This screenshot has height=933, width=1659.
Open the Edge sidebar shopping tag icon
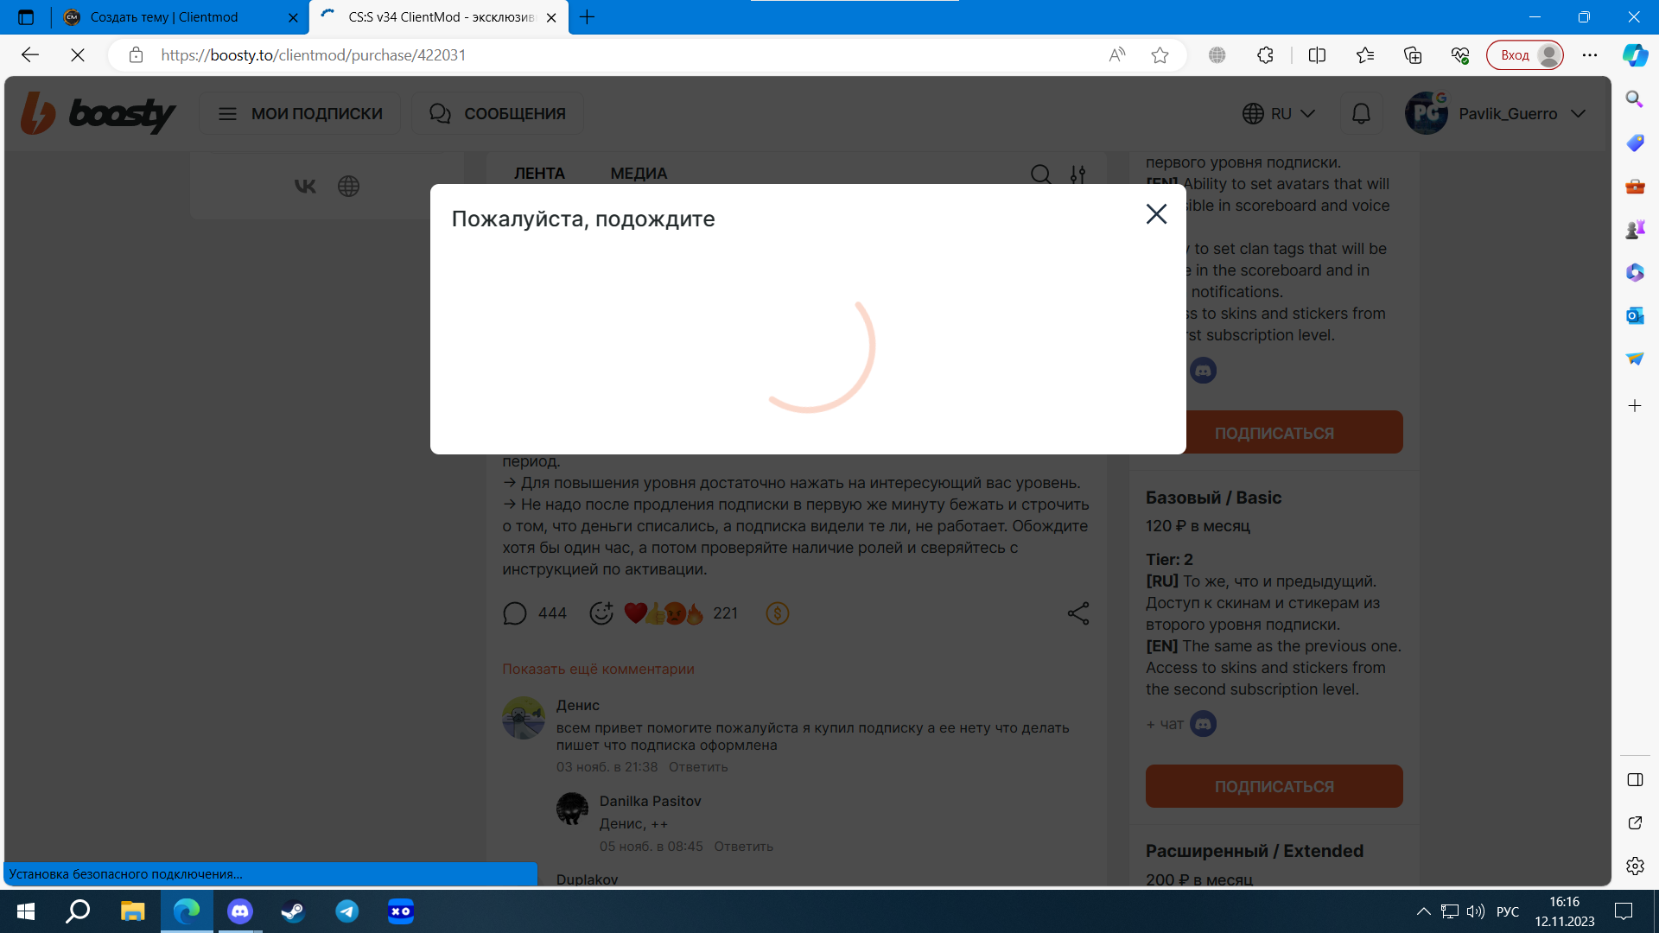pos(1634,143)
